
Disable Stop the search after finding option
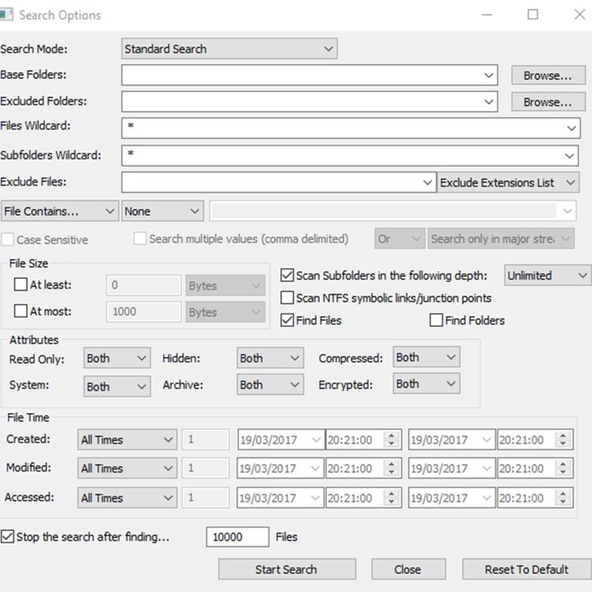click(x=7, y=536)
